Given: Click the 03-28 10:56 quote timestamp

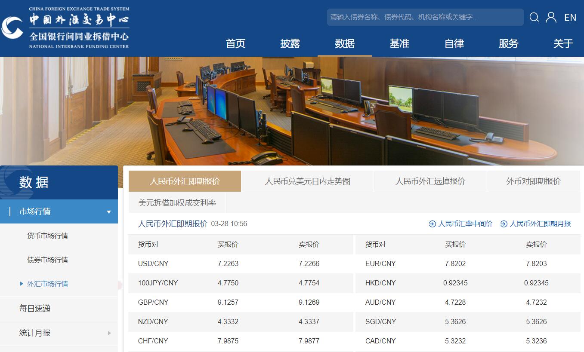Looking at the screenshot, I should point(229,224).
